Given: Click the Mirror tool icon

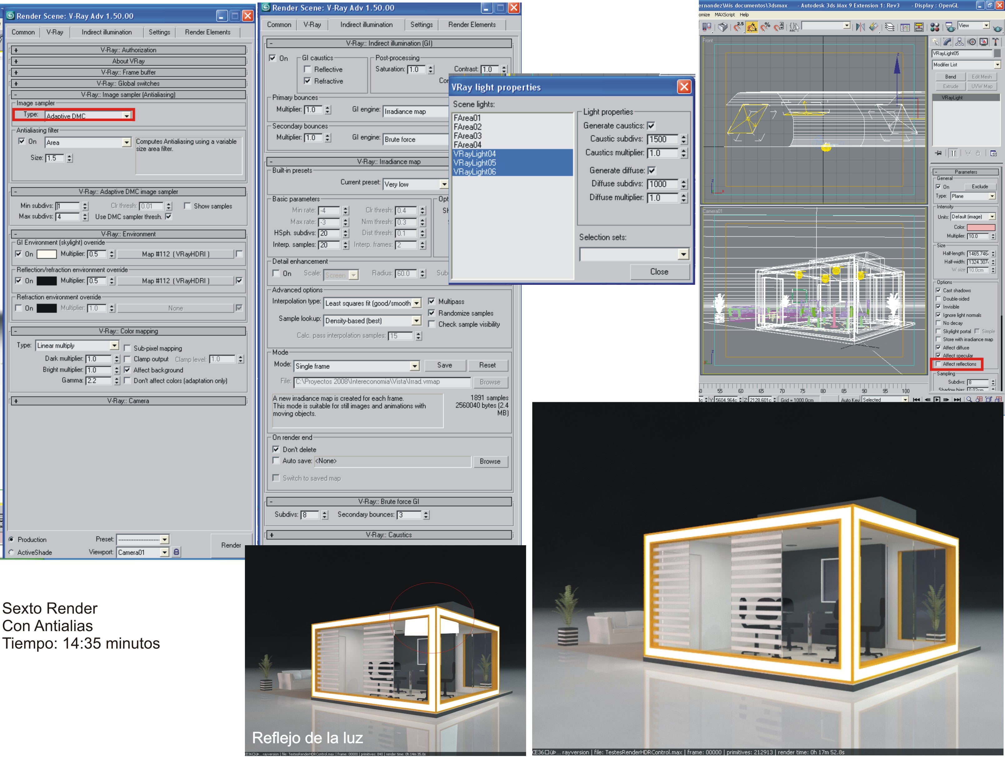Looking at the screenshot, I should click(860, 27).
